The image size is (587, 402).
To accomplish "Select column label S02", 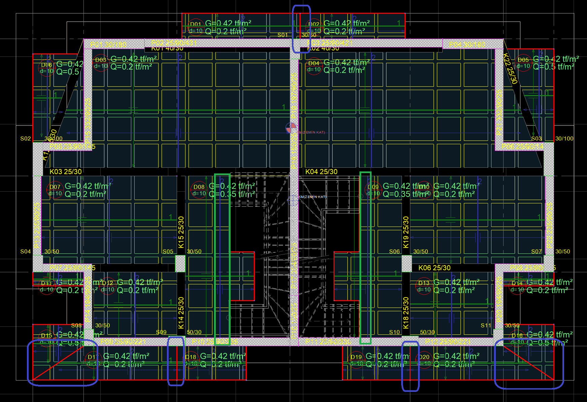I will [x=25, y=138].
